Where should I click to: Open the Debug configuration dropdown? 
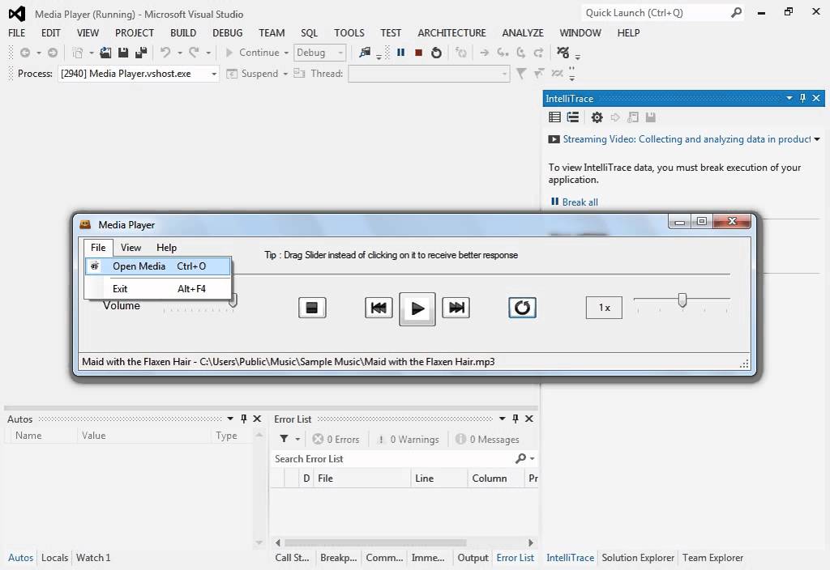coord(320,53)
